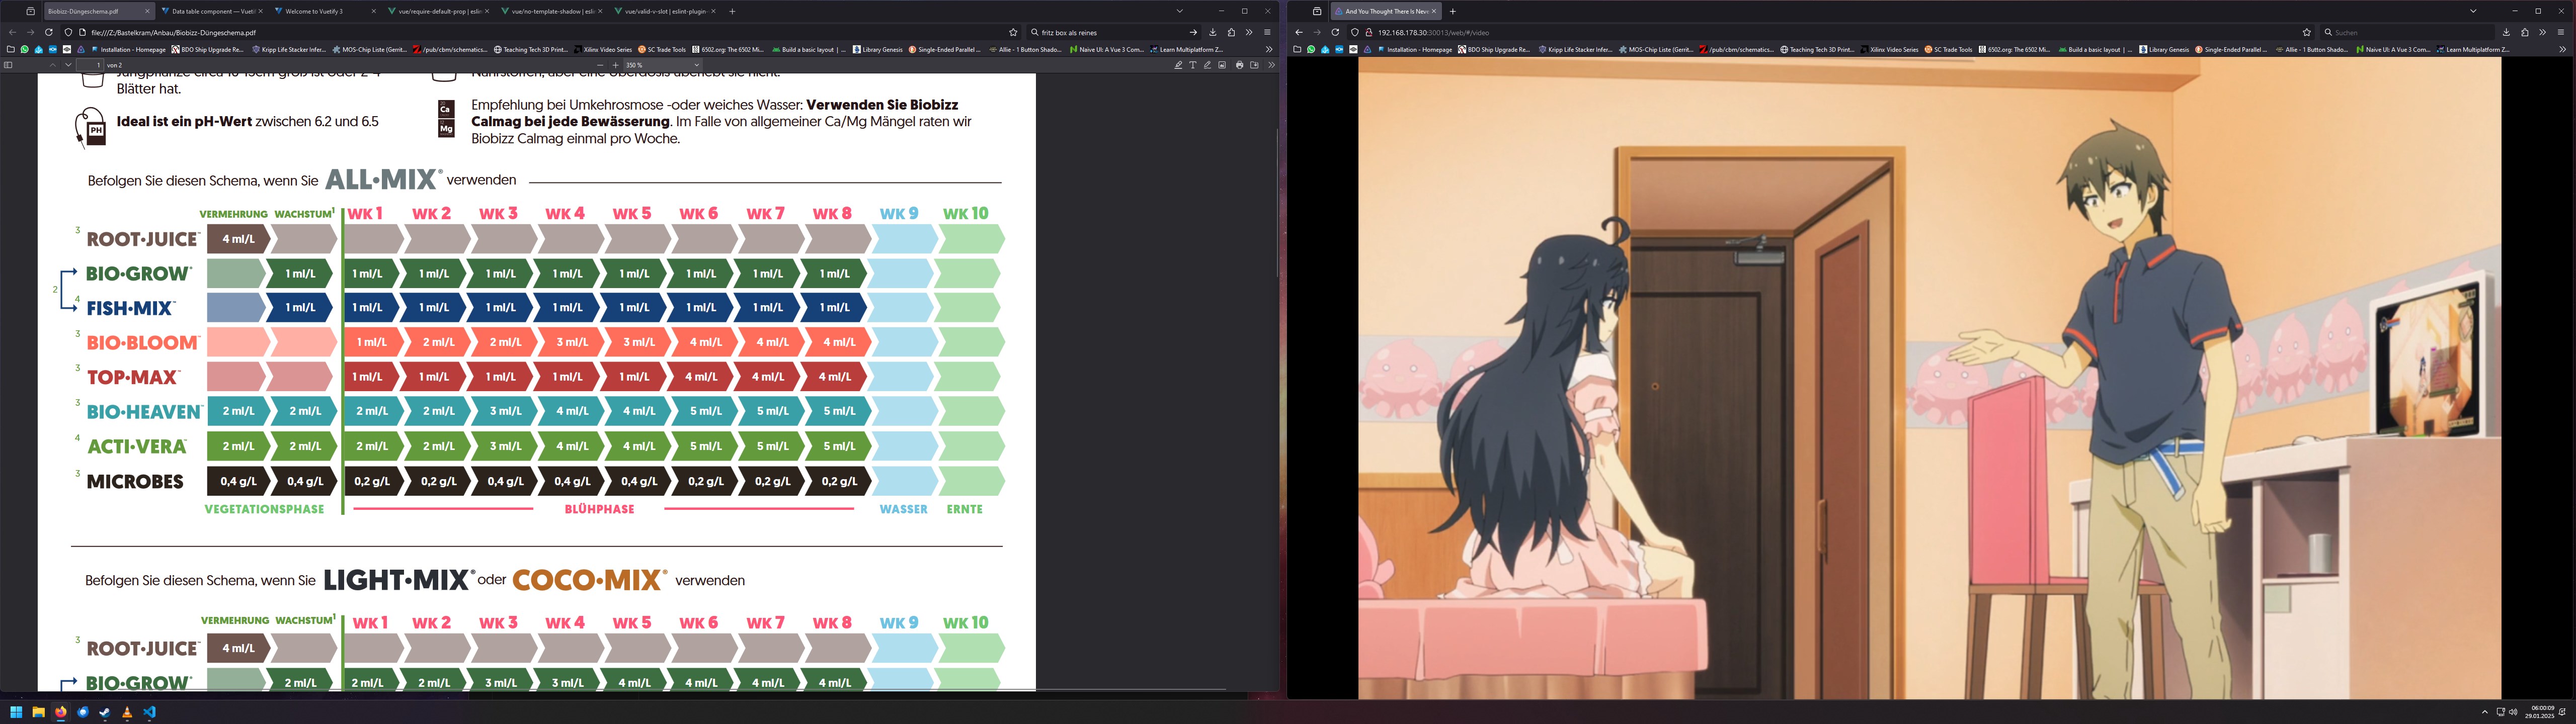Print the PDF document

[x=1240, y=65]
